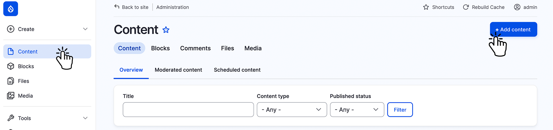Open the Content type dropdown
553x130 pixels.
(291, 110)
